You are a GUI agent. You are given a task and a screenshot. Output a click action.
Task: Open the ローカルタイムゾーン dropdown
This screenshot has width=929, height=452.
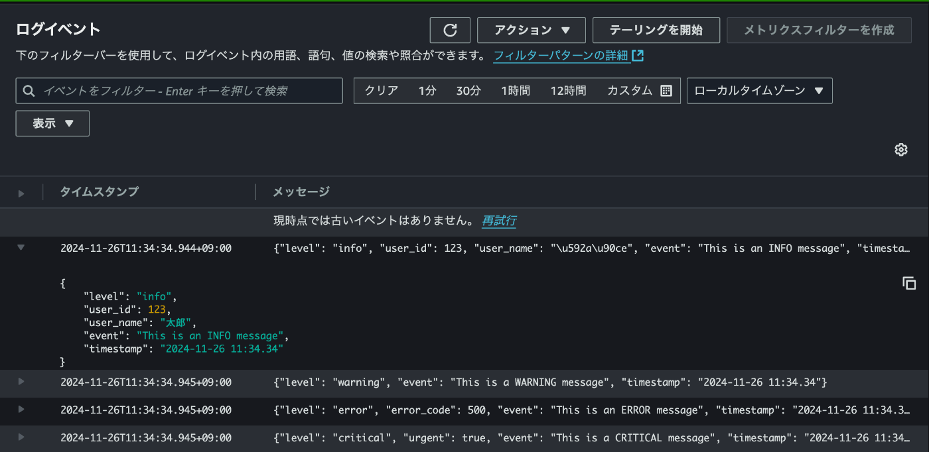coord(760,91)
